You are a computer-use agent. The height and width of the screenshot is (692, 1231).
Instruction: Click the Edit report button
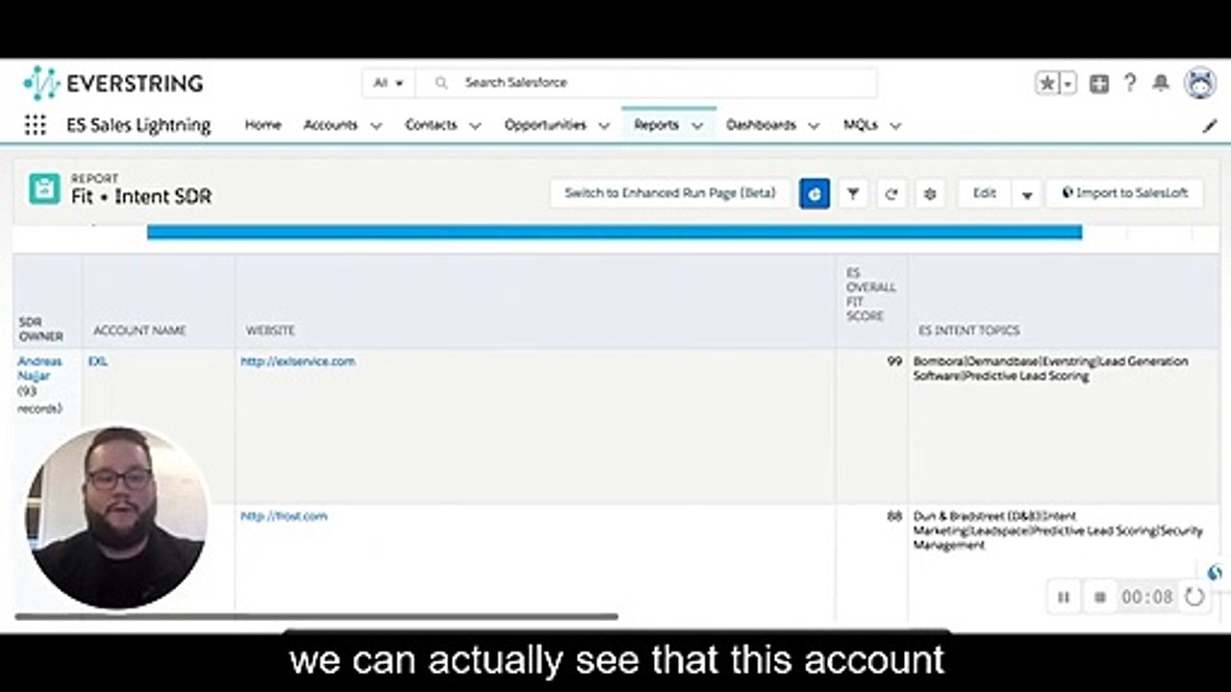click(x=985, y=193)
